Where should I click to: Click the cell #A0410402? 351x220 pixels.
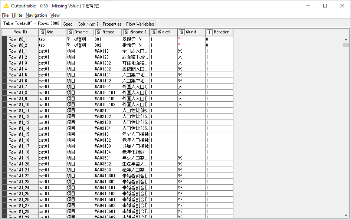coord(108,194)
